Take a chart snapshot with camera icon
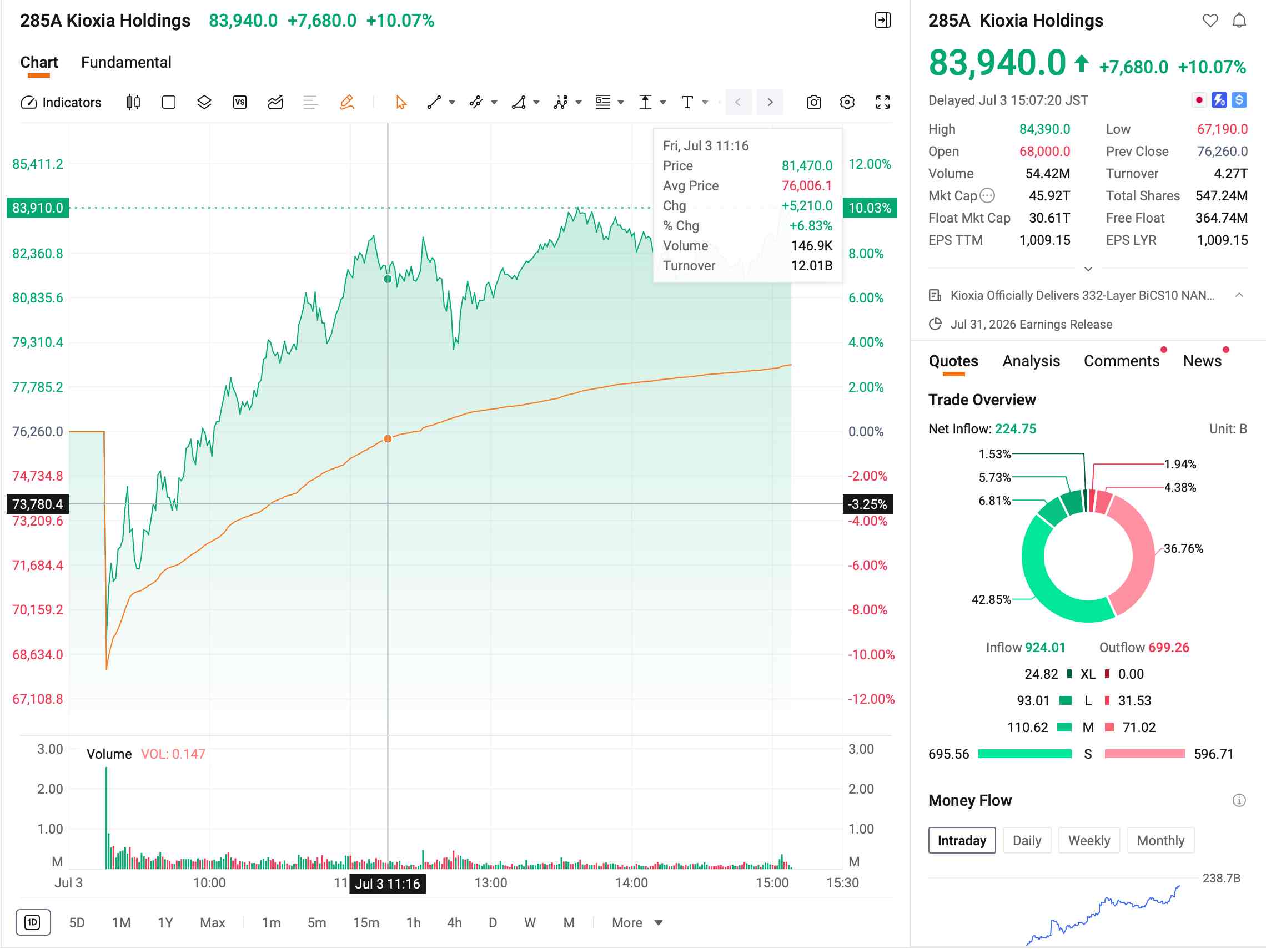 [x=814, y=103]
